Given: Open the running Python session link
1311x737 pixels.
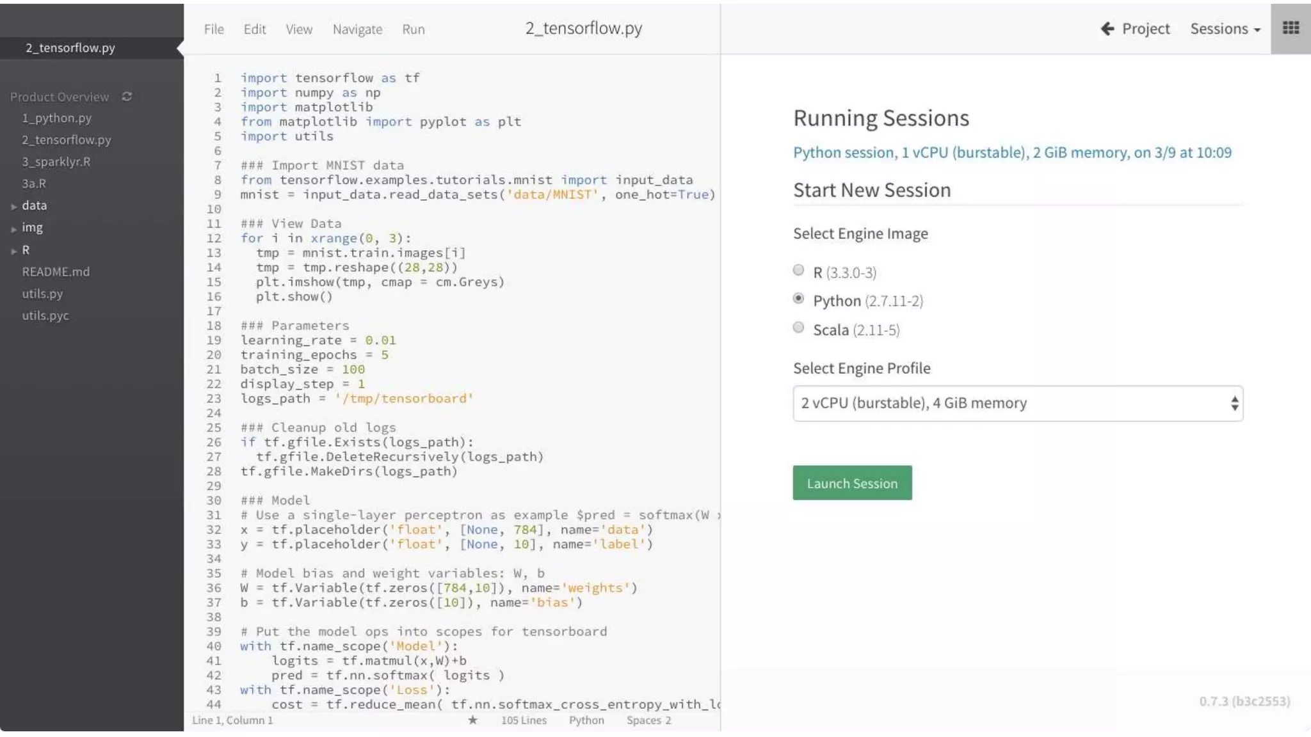Looking at the screenshot, I should pyautogui.click(x=1011, y=152).
